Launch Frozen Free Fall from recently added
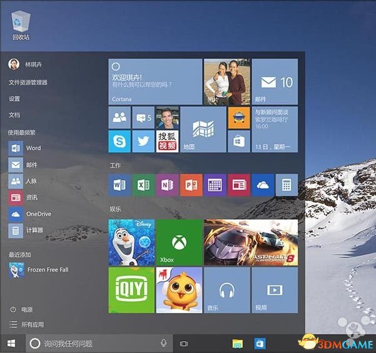376x353 pixels. coord(39,270)
